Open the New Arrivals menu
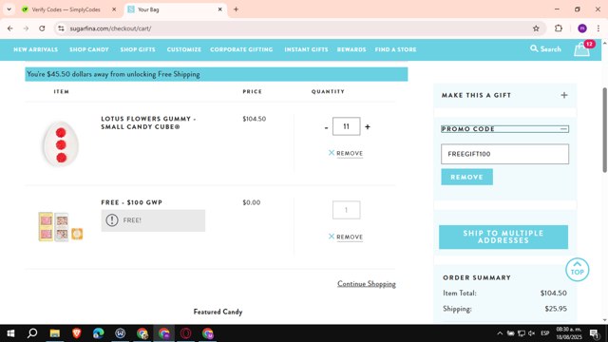The width and height of the screenshot is (608, 342). point(36,49)
